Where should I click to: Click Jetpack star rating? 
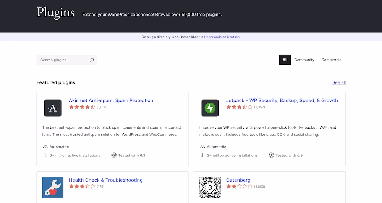click(239, 107)
